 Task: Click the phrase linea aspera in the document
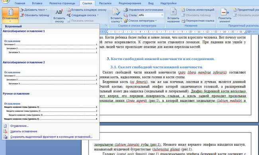coord(137,101)
